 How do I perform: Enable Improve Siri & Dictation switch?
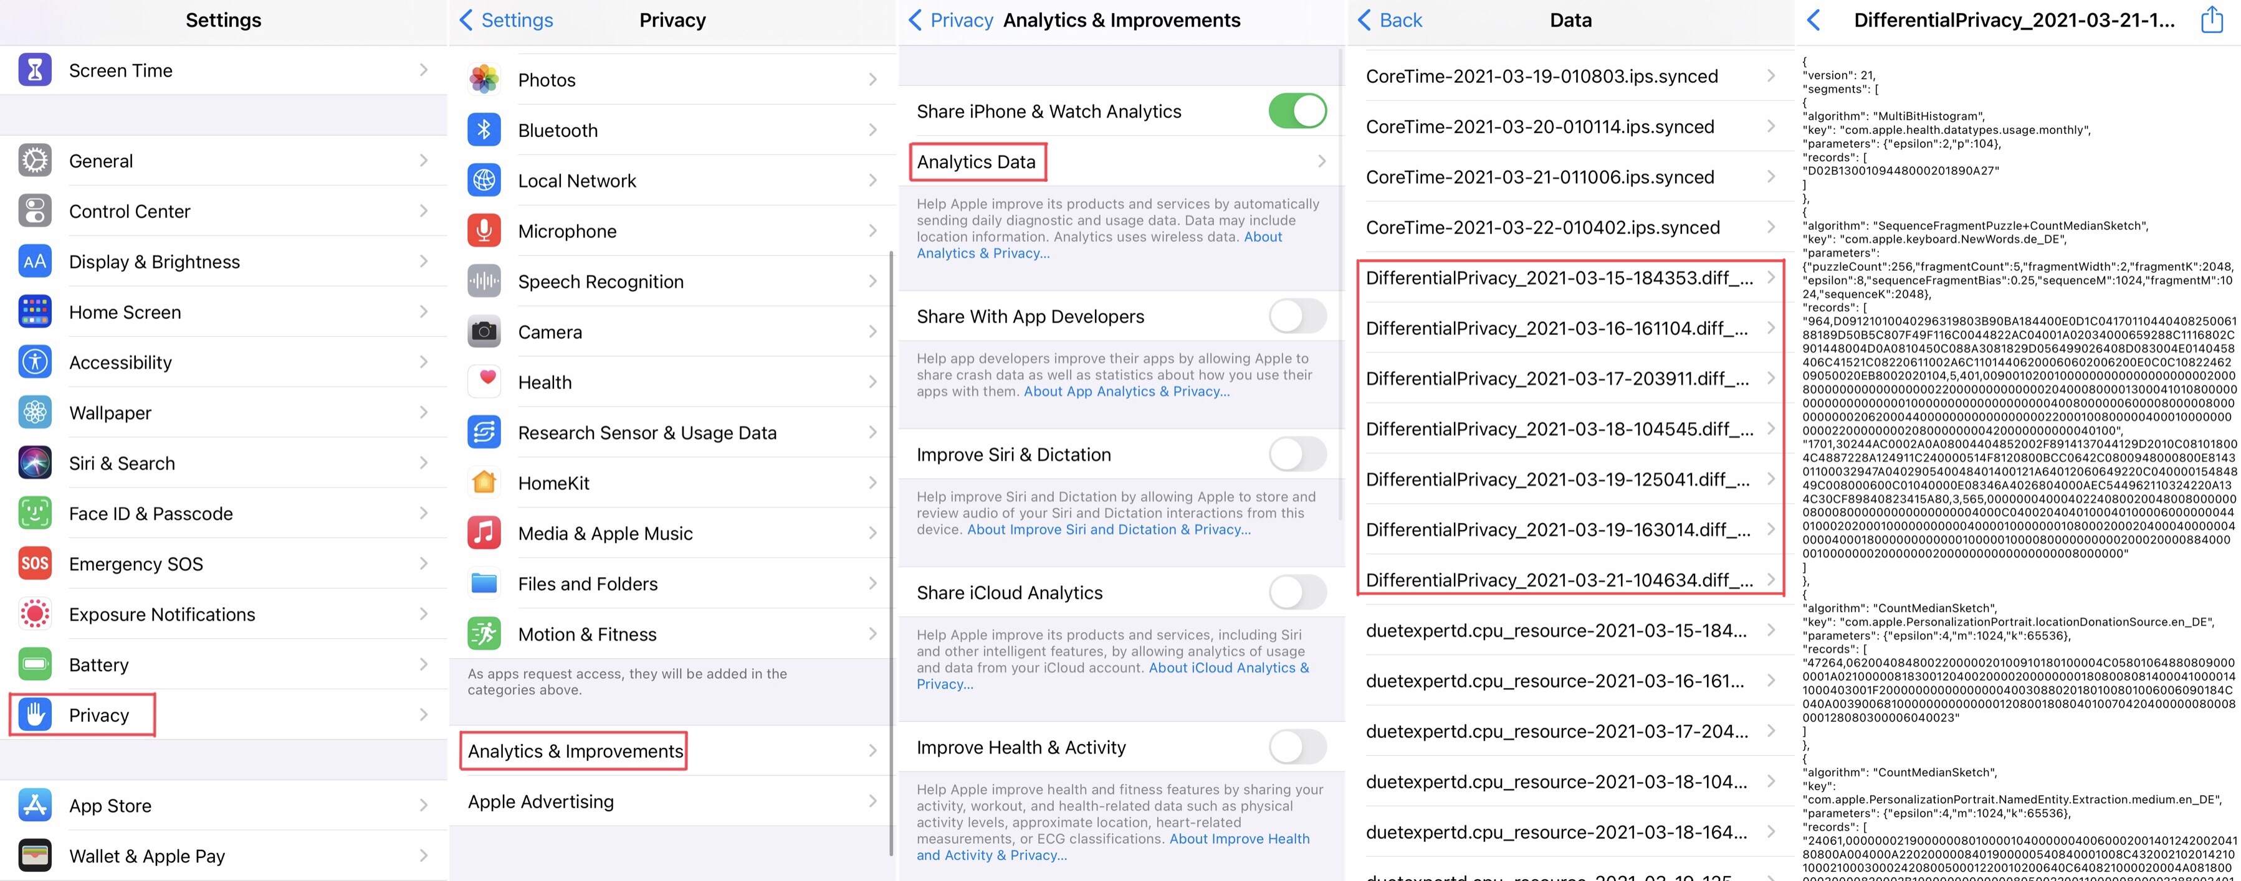[1297, 455]
